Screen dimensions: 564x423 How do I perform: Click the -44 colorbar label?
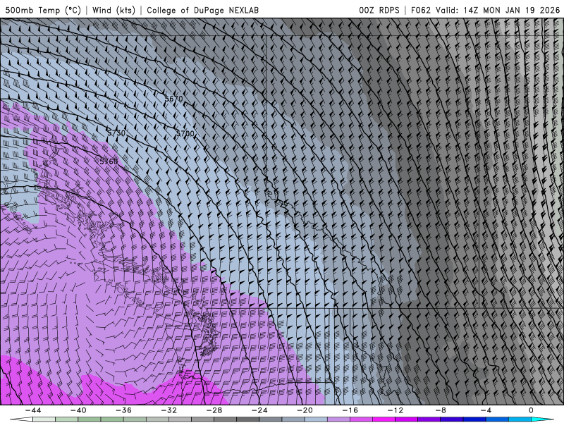pyautogui.click(x=33, y=410)
